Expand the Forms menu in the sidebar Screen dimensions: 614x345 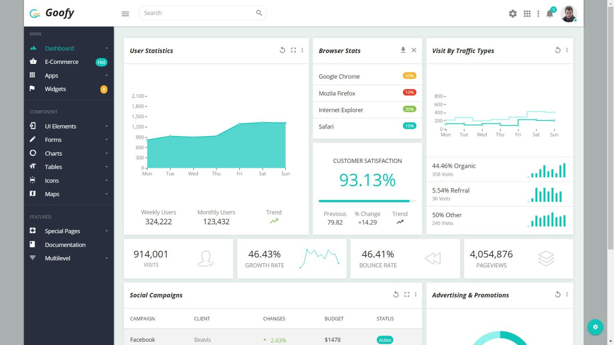pos(53,140)
